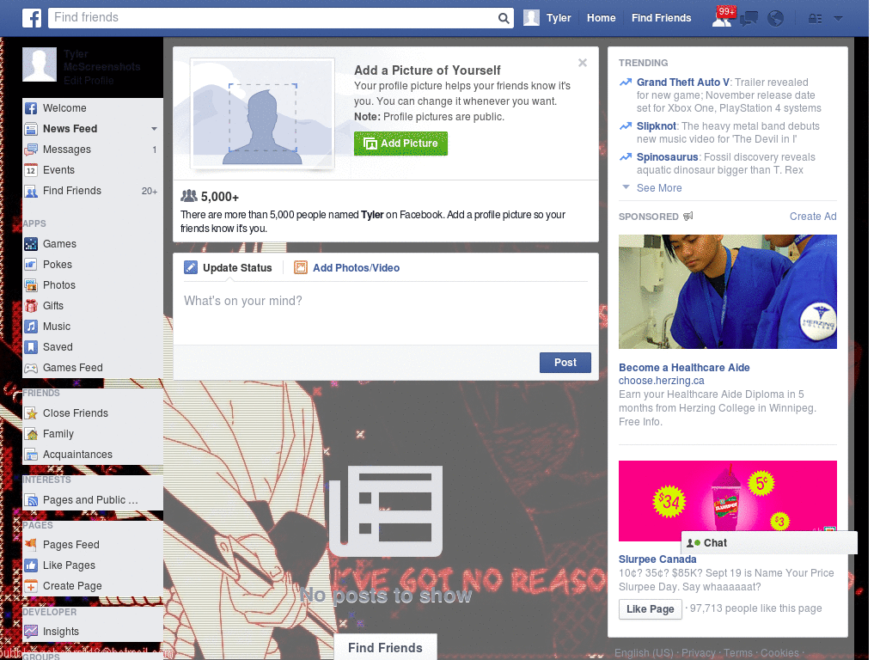Image resolution: width=880 pixels, height=660 pixels.
Task: Click the Privacy footer link
Action: coord(698,653)
